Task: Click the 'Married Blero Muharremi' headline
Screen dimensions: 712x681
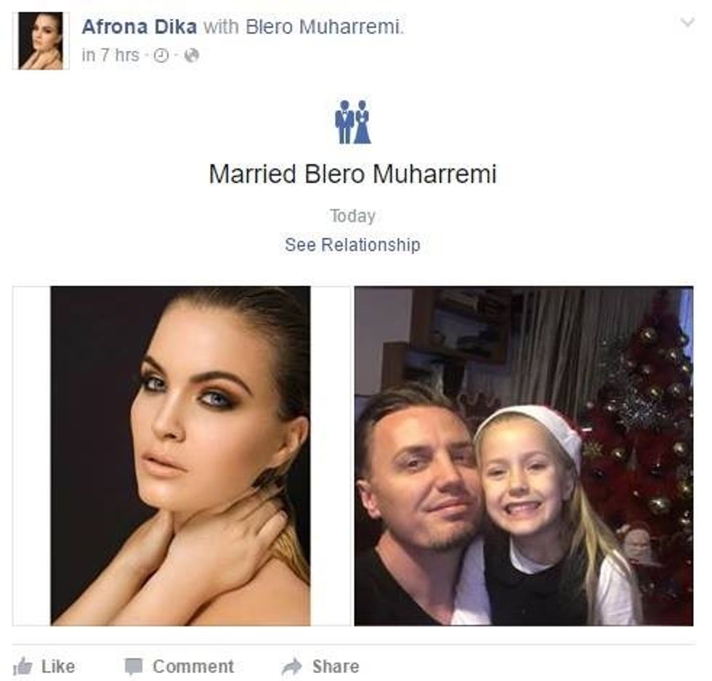Action: (352, 174)
